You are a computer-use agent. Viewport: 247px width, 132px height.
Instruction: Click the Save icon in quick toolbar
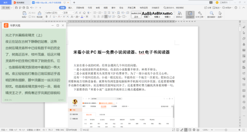(x=16, y=8)
